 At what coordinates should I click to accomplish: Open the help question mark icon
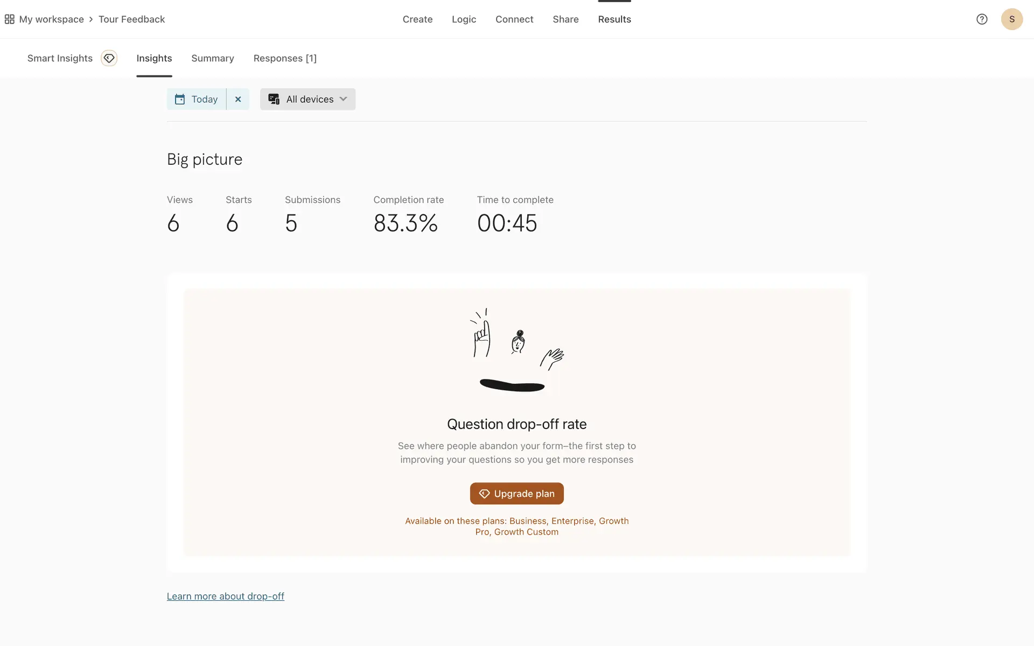coord(982,19)
